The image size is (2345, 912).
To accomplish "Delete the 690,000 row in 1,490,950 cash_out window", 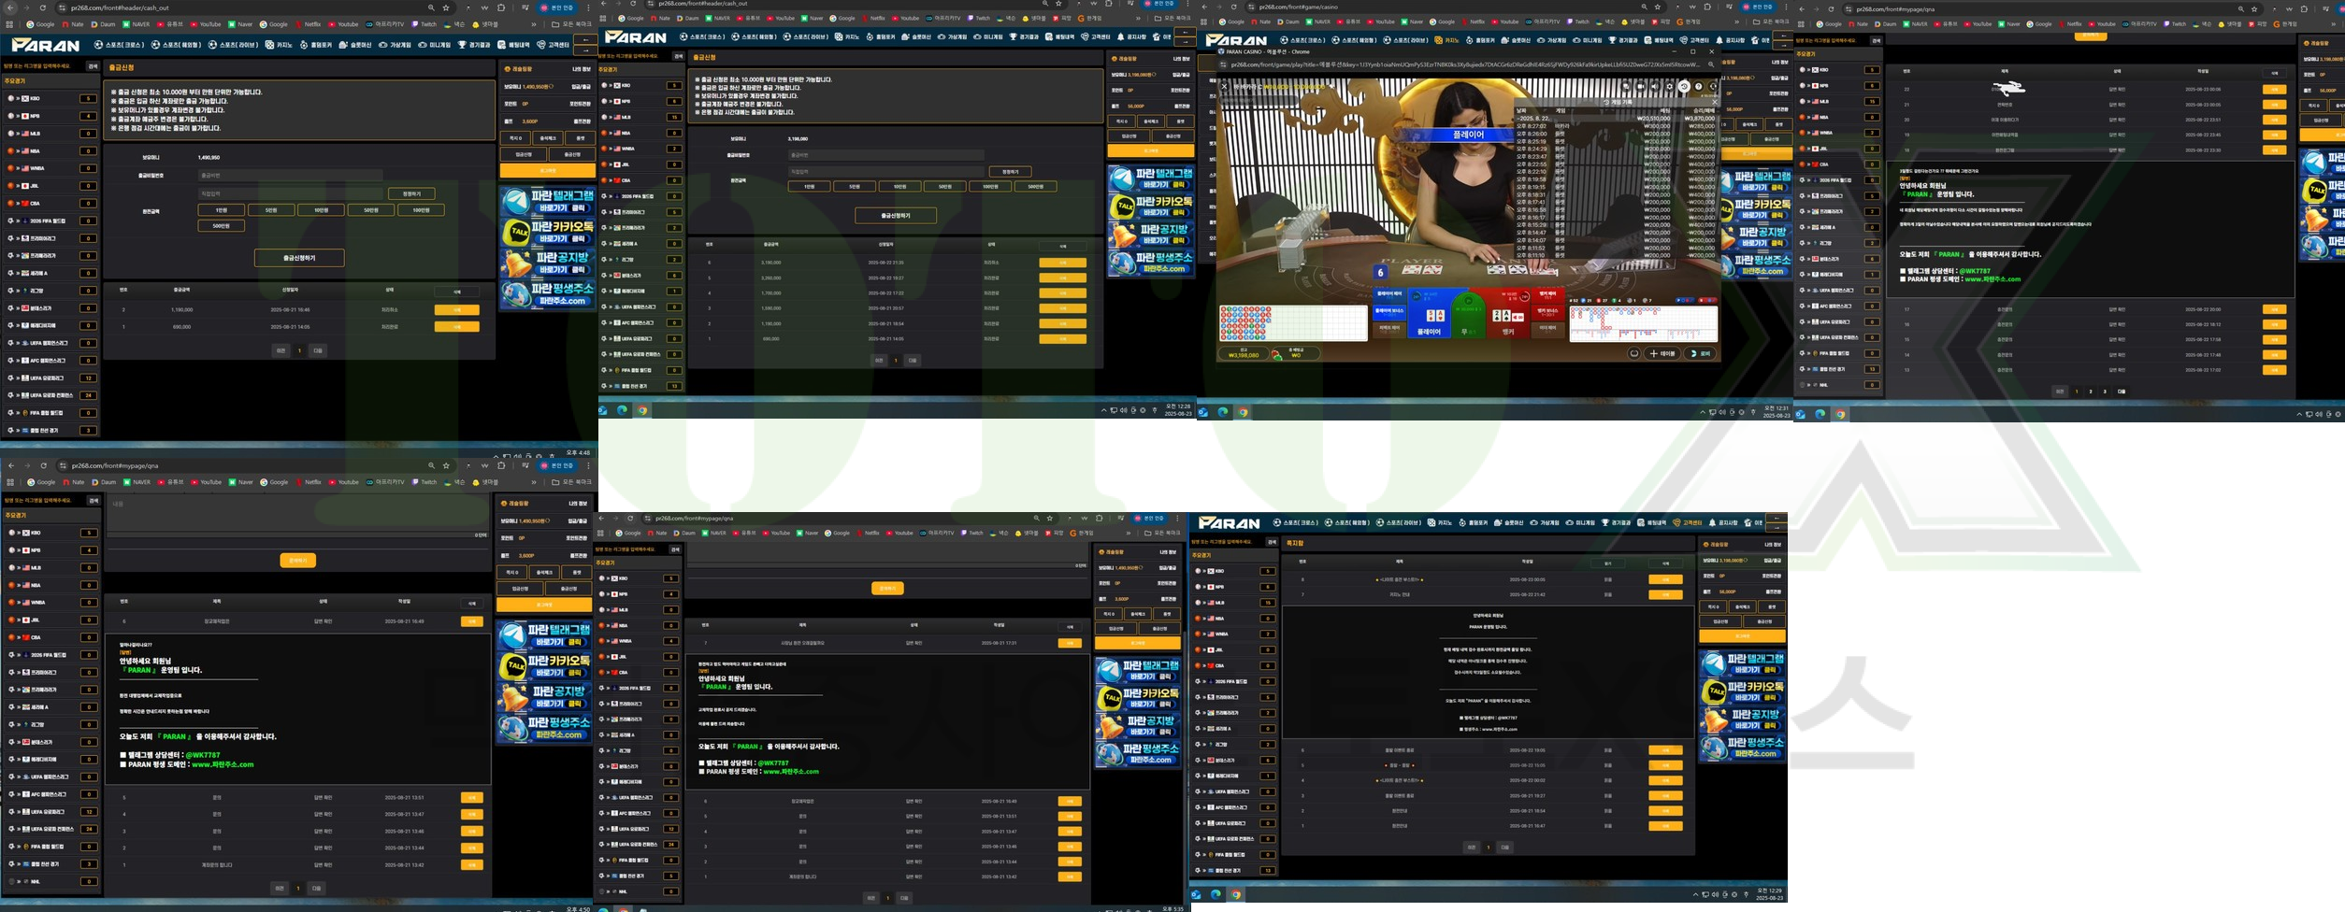I will (456, 326).
